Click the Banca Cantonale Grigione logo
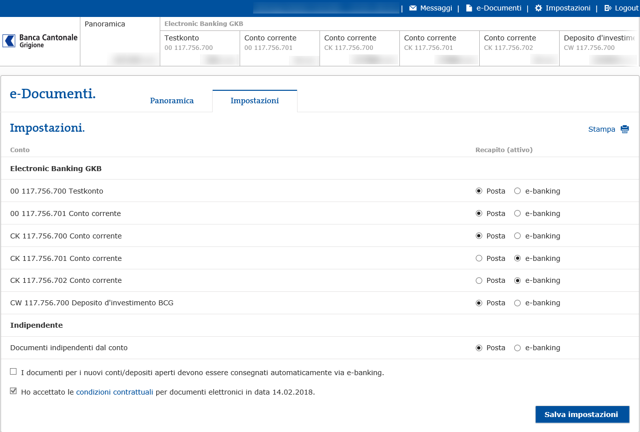Screen dimensions: 640x432 point(40,41)
